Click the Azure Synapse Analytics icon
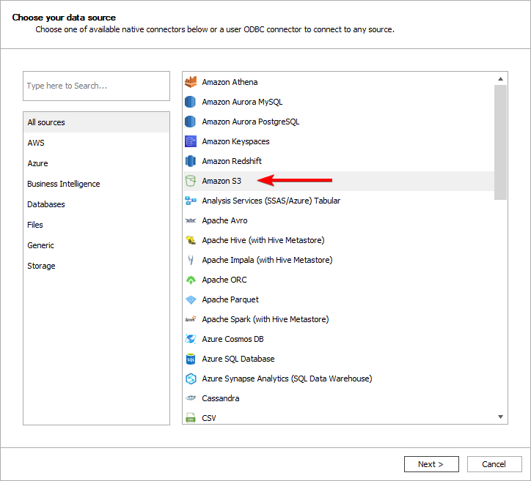 point(191,379)
